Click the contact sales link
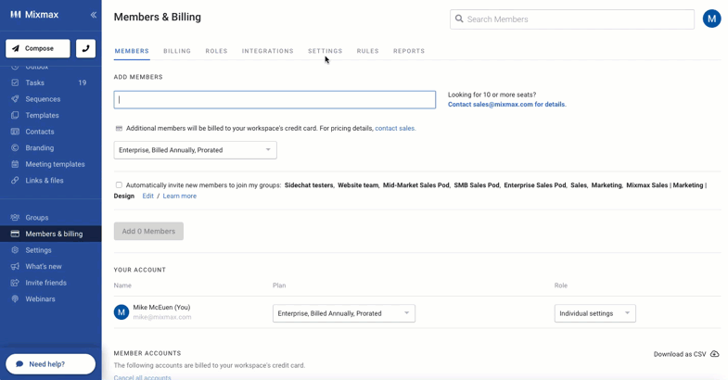728x380 pixels. click(x=395, y=128)
